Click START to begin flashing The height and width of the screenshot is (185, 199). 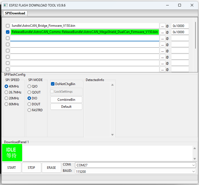[12, 168]
